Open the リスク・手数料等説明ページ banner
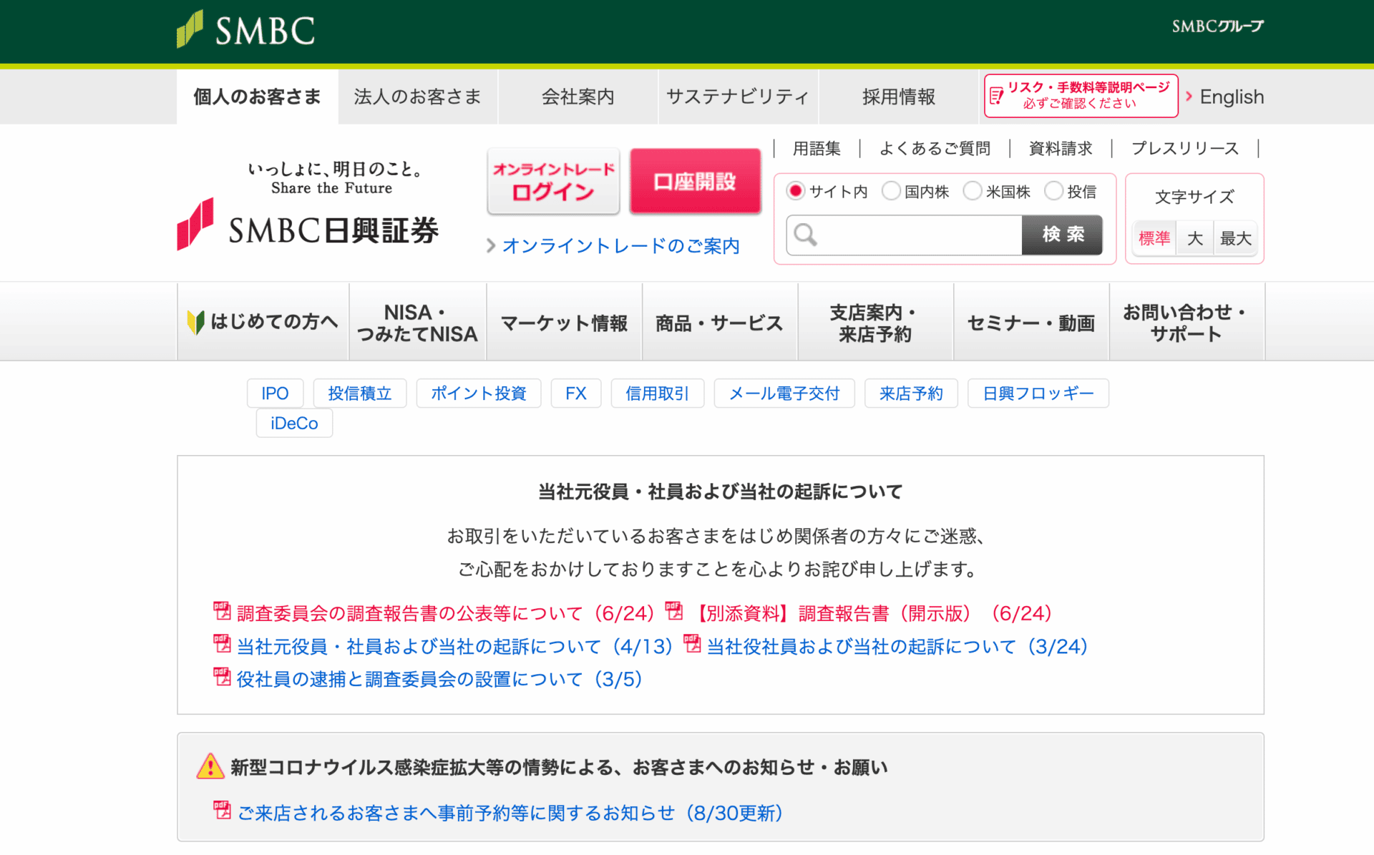The image size is (1374, 855). 1081,95
